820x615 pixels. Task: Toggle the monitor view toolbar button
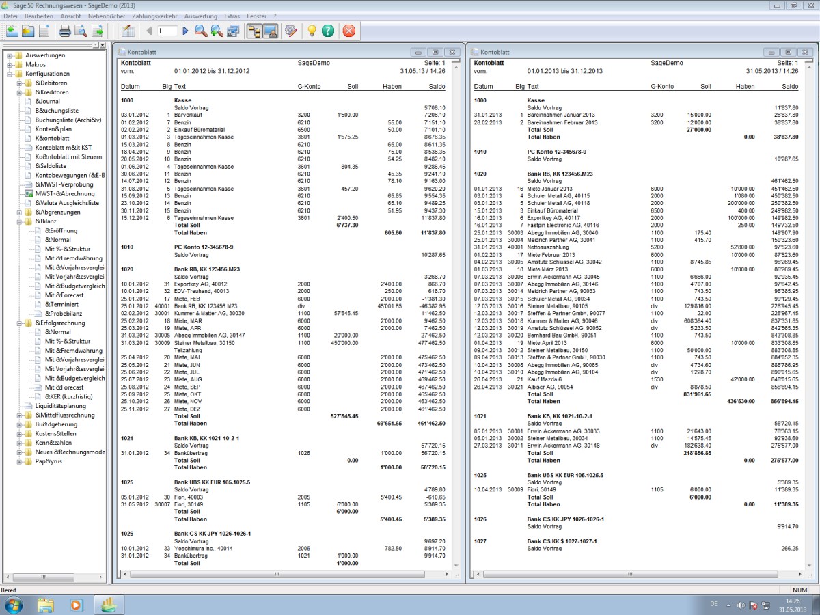pyautogui.click(x=269, y=31)
